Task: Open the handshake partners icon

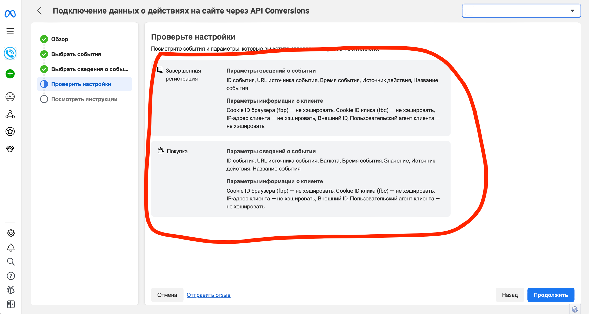Action: [10, 149]
